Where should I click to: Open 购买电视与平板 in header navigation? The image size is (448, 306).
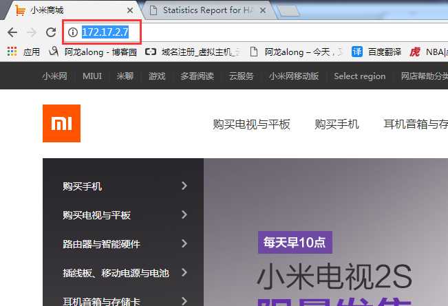click(251, 124)
